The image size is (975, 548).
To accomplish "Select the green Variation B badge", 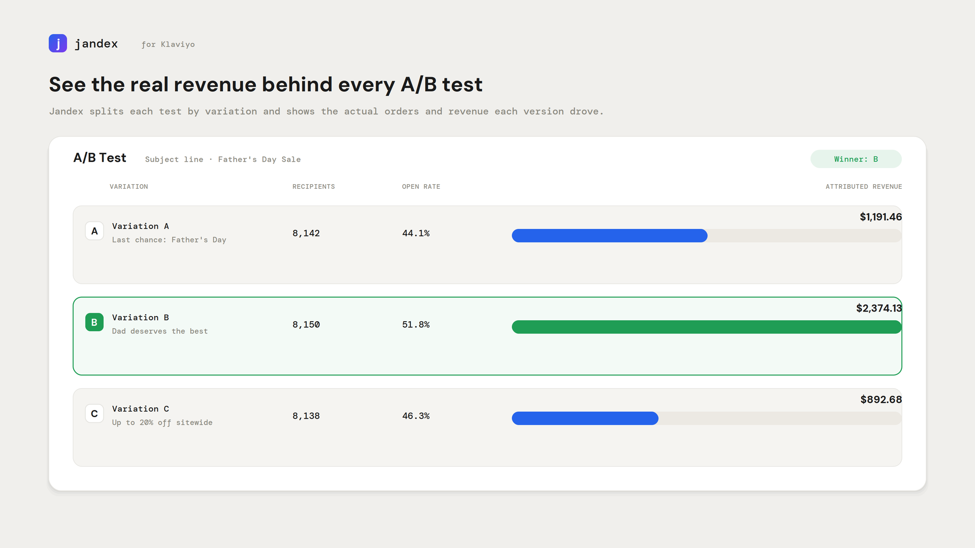I will 94,322.
